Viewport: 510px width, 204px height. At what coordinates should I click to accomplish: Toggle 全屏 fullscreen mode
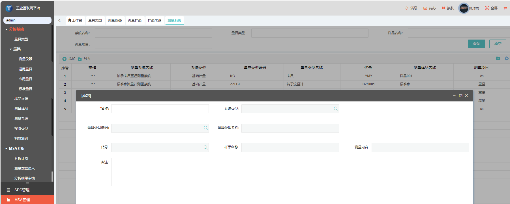487,8
